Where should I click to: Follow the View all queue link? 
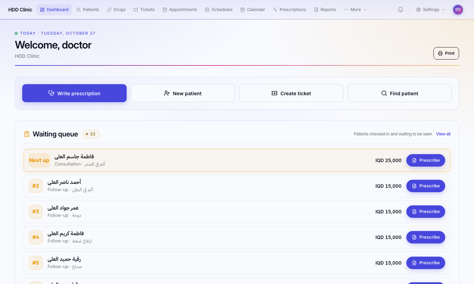coord(443,134)
